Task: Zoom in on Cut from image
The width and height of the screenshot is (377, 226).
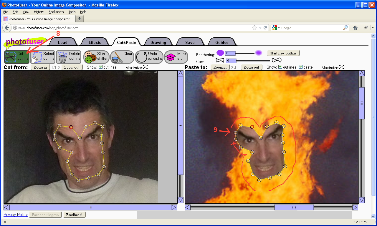Action: pyautogui.click(x=40, y=67)
